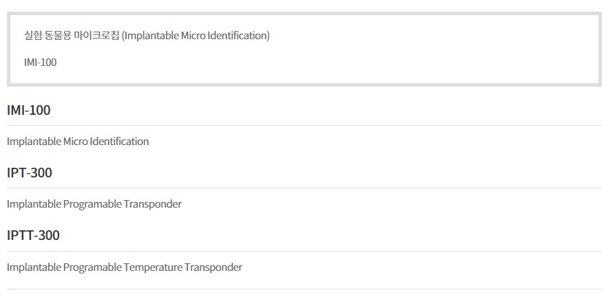
Task: Click the small IMI-100 text inside gray box
Action: click(40, 63)
